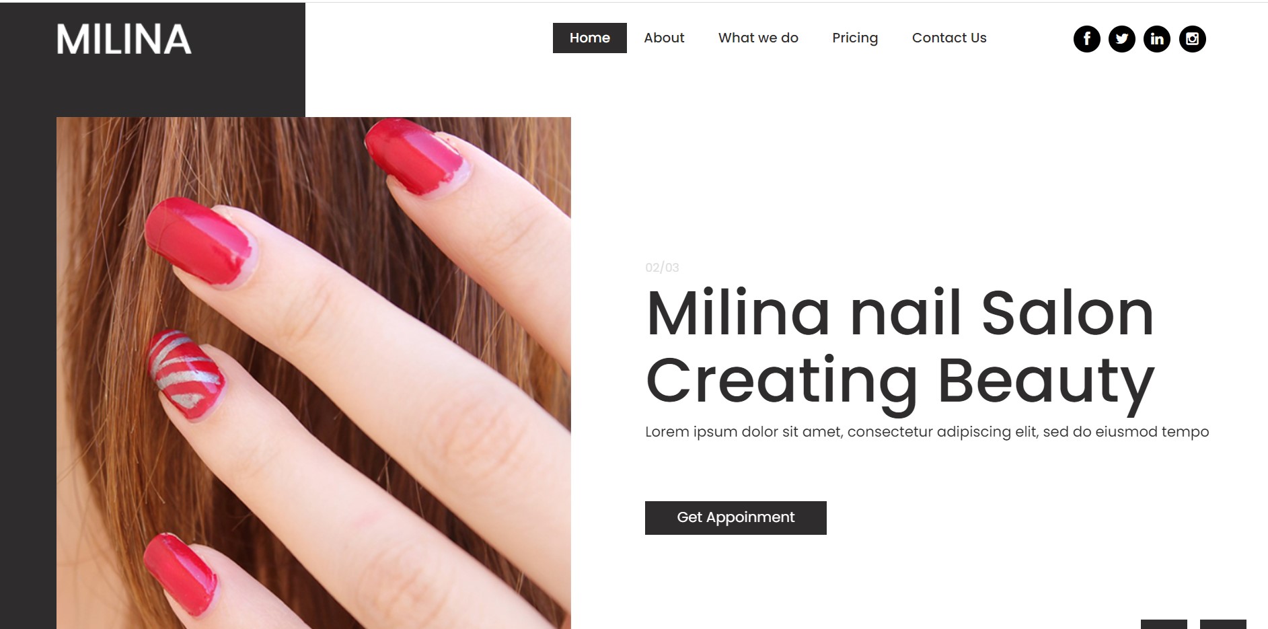Select the Home menu item
1268x629 pixels.
[590, 38]
